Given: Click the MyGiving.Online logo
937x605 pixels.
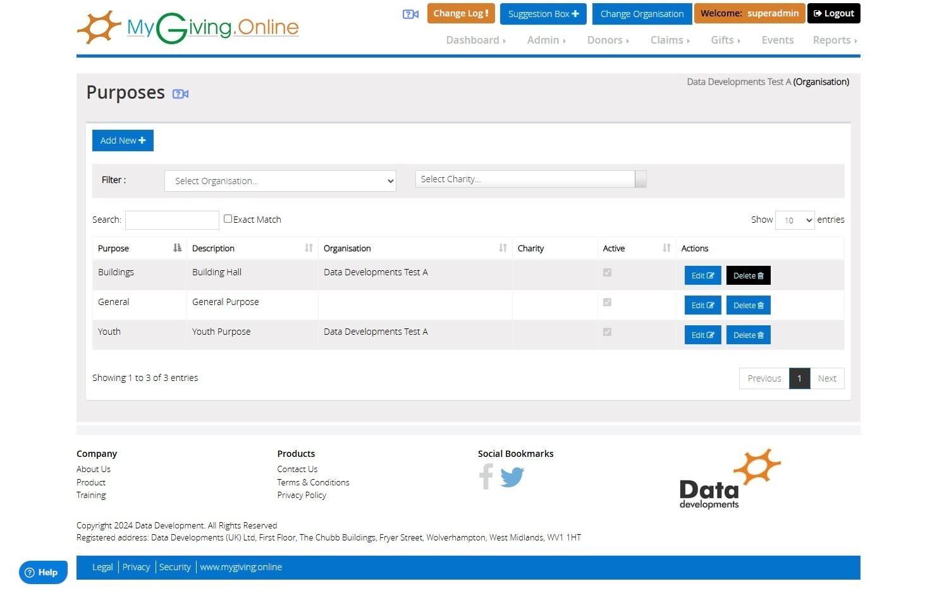Looking at the screenshot, I should [188, 27].
